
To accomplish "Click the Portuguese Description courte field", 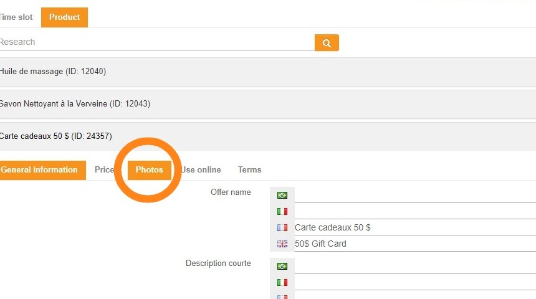I will pos(415,266).
